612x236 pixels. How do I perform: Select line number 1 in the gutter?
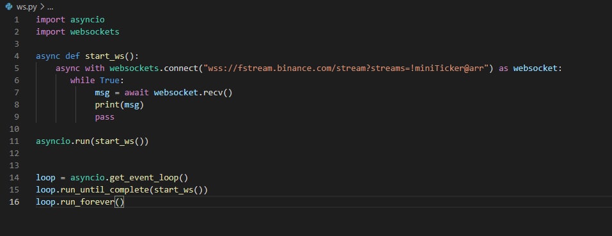16,19
